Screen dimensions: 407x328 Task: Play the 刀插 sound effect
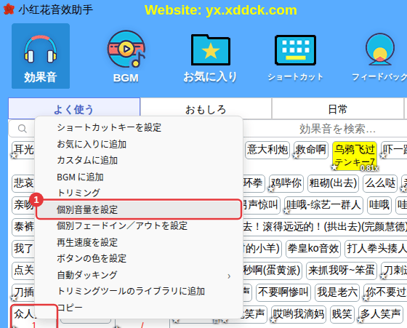[23, 292]
